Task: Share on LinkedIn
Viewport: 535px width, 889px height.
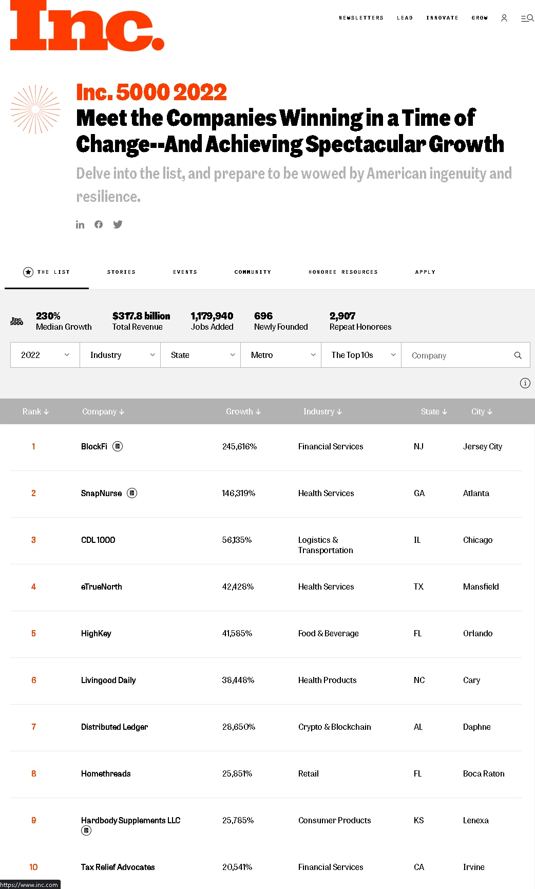Action: (80, 224)
